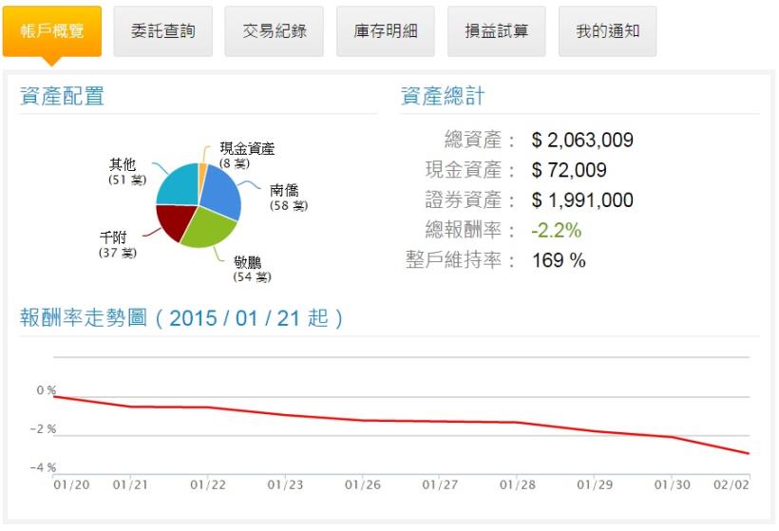Click the 0 % y-axis label
This screenshot has width=779, height=531.
(47, 390)
